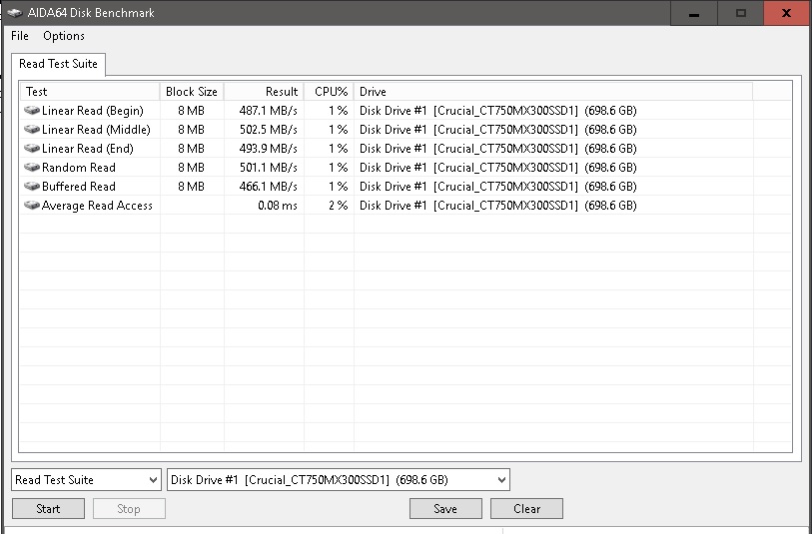Click the CPU% column header
Image resolution: width=812 pixels, height=534 pixels.
point(329,92)
